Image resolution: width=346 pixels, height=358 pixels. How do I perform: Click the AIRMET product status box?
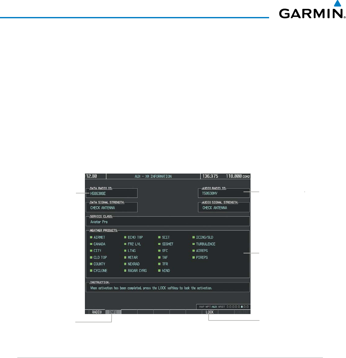coord(91,237)
